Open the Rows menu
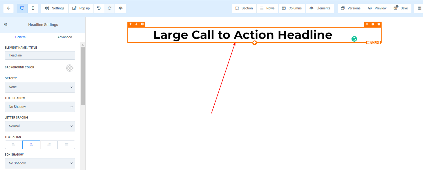The image size is (423, 170). (x=267, y=8)
